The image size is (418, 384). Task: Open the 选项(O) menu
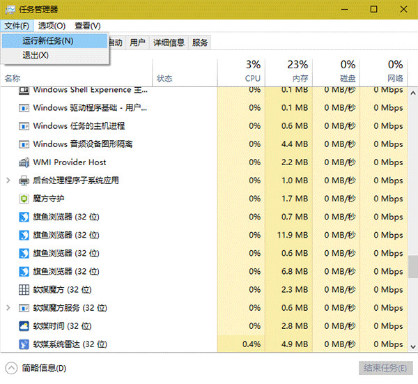51,26
